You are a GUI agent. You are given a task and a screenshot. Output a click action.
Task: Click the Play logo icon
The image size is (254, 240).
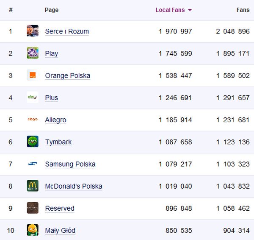click(33, 53)
